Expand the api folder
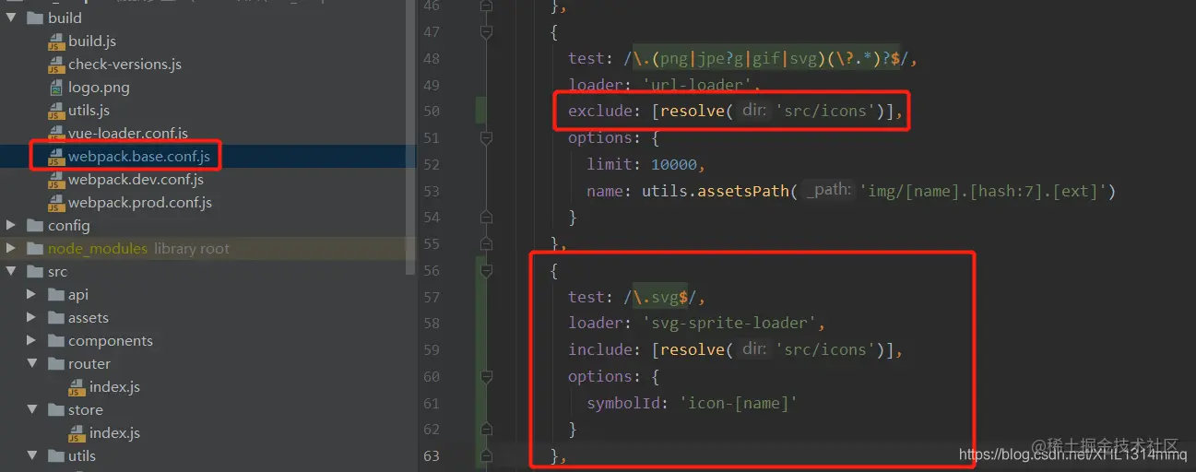 click(31, 295)
